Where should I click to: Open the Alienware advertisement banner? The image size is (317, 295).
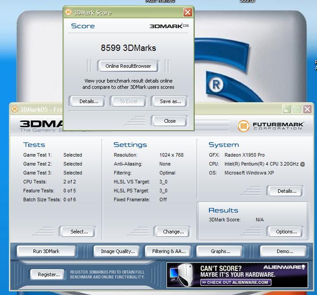[238, 275]
